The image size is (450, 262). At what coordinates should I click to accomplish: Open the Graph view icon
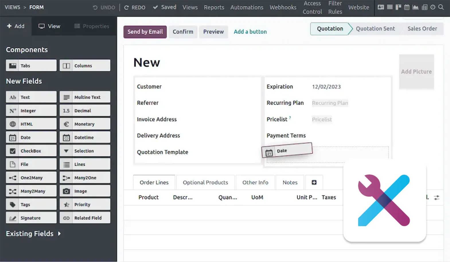415,7
